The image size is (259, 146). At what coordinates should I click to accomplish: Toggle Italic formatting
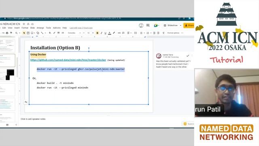tap(102, 33)
